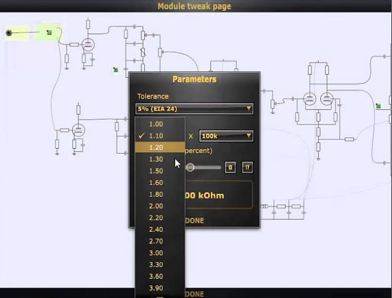The image size is (392, 298).
Task: Click the green chip icon at right edge
Action: (x=379, y=106)
